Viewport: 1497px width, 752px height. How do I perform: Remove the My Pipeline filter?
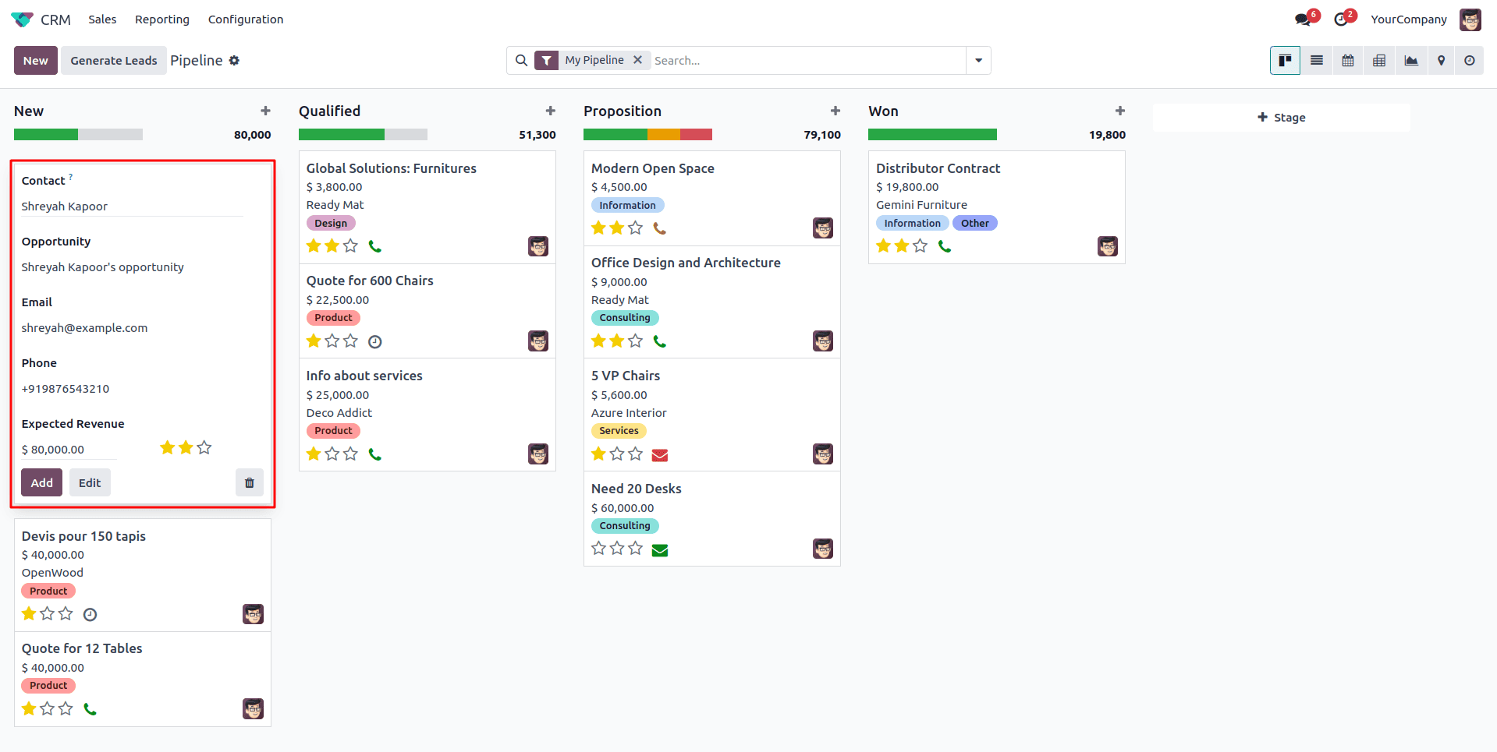[x=637, y=59]
